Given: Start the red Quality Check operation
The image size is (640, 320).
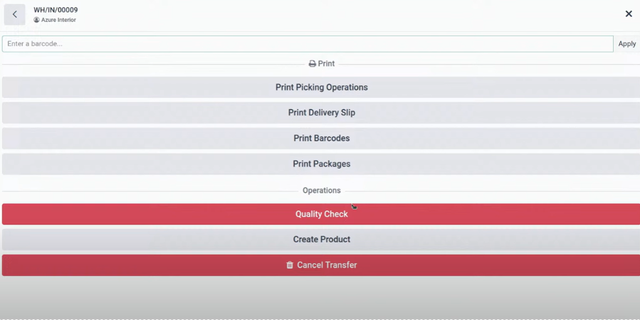Looking at the screenshot, I should point(321,214).
